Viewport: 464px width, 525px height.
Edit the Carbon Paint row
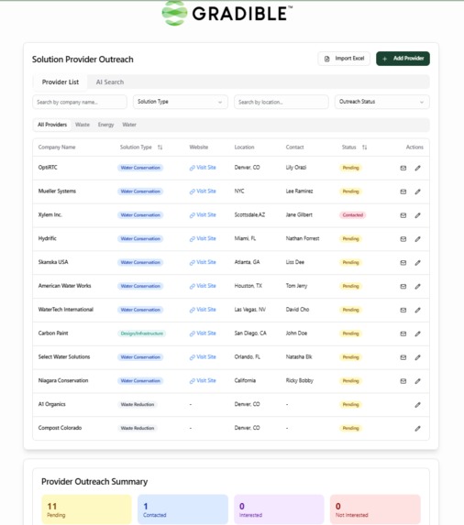coord(417,334)
